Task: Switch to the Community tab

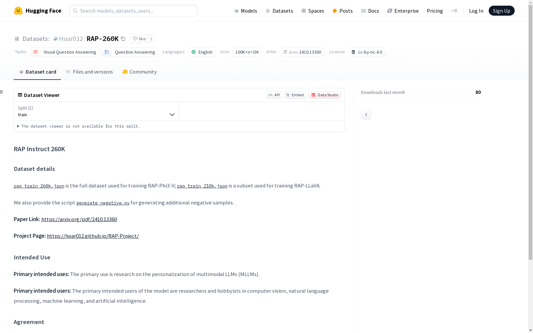Action: (140, 72)
